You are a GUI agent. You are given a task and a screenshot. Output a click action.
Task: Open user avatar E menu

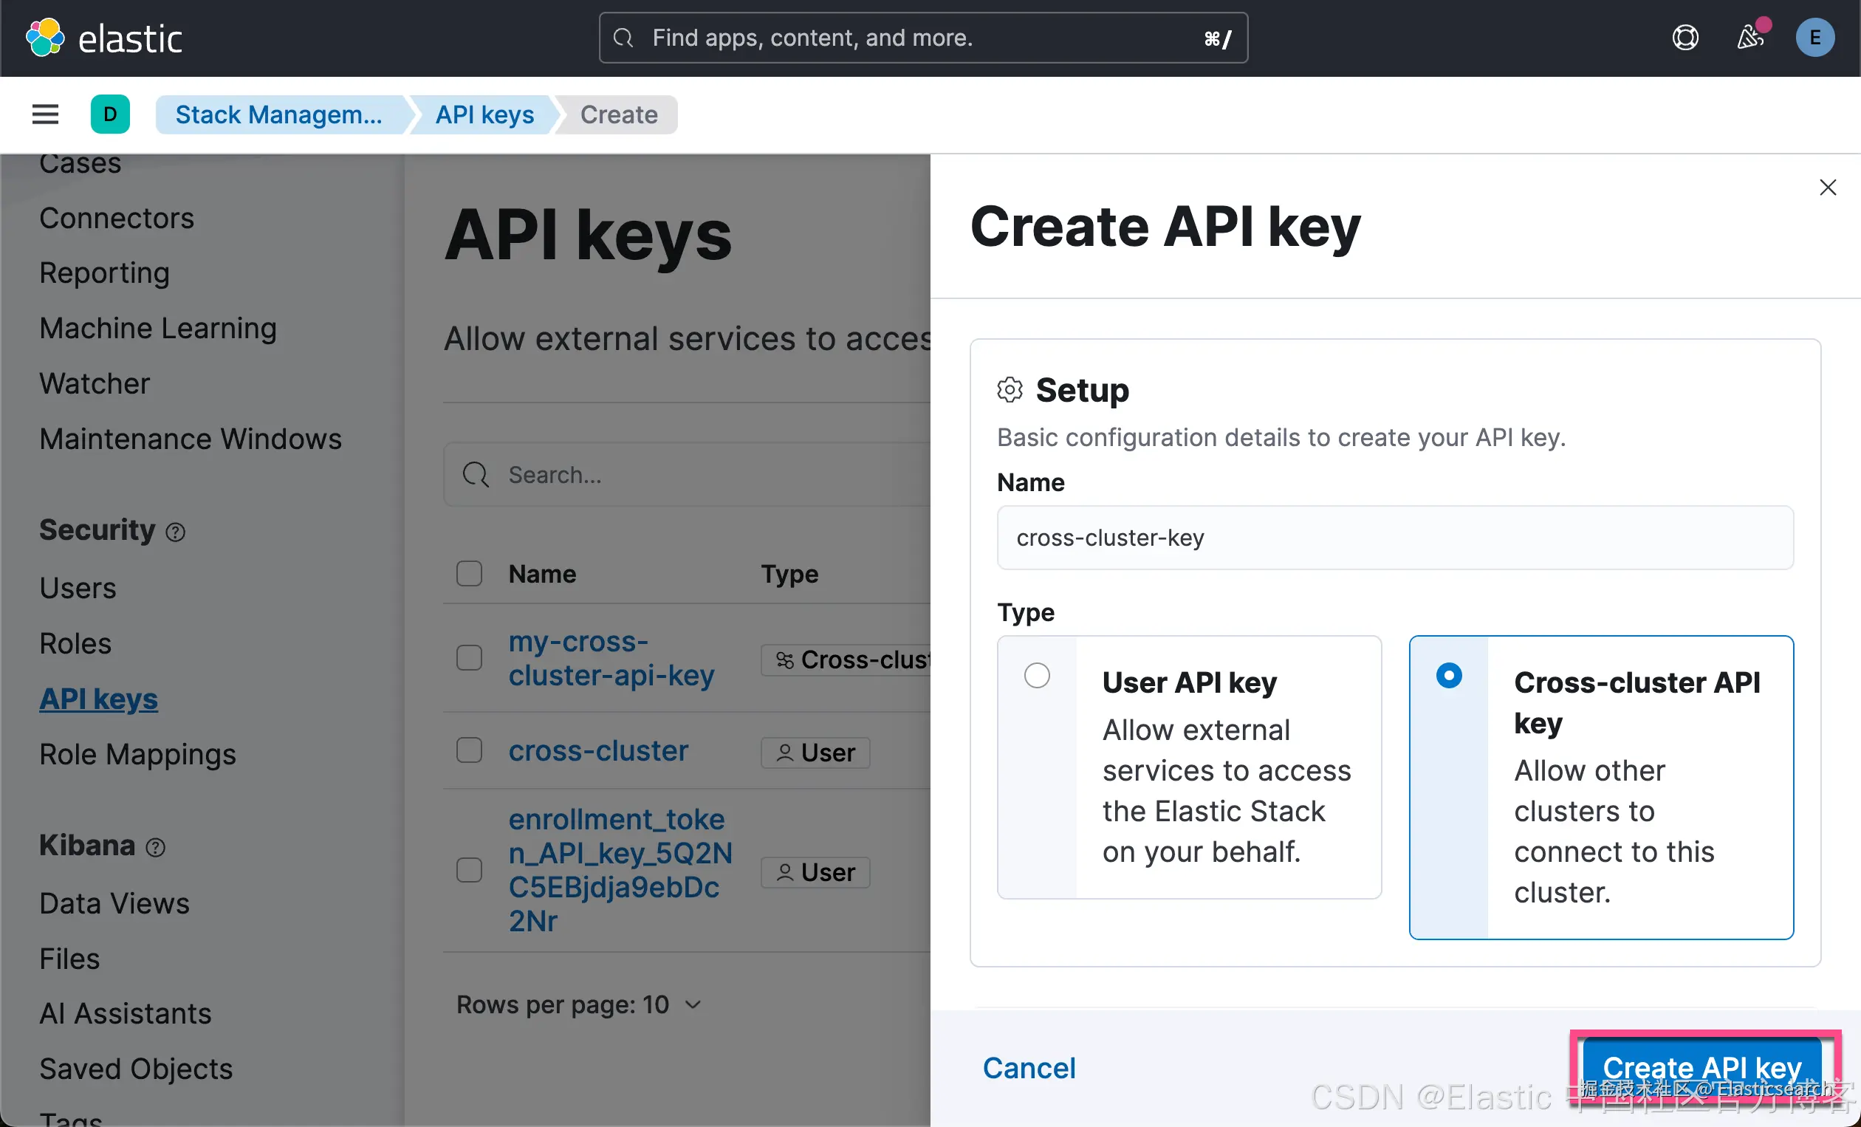pyautogui.click(x=1814, y=38)
